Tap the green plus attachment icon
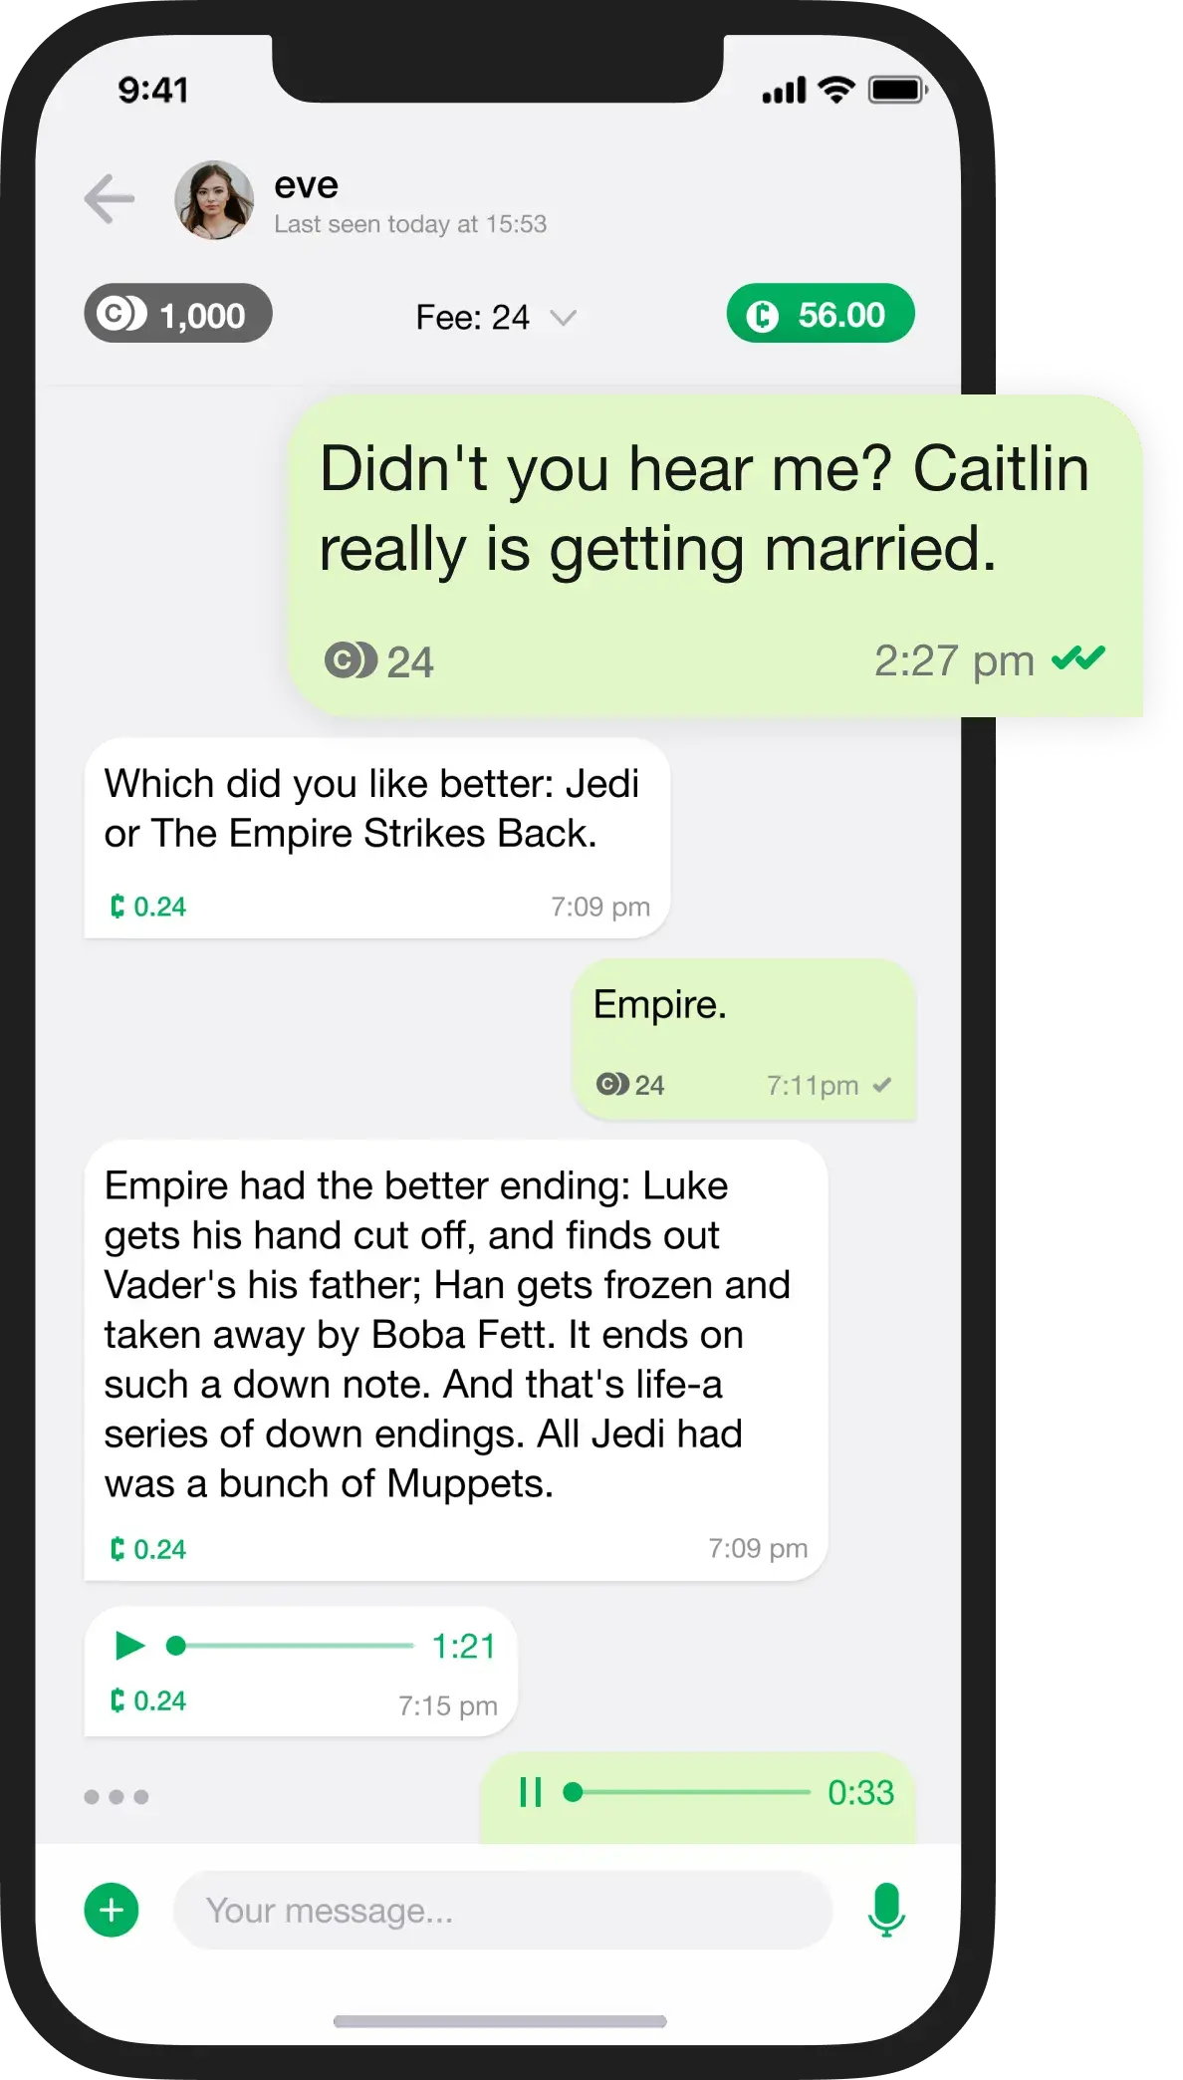The width and height of the screenshot is (1183, 2080). (112, 1910)
